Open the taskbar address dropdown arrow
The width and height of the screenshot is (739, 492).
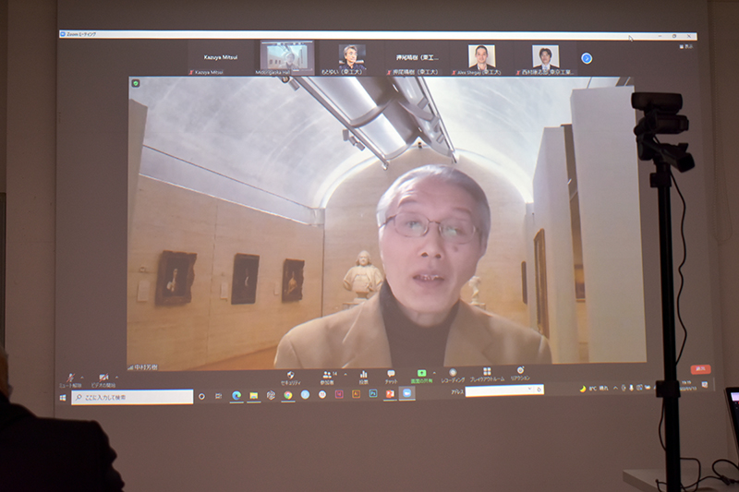click(x=529, y=390)
